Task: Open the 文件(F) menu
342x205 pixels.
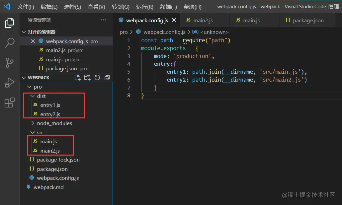Action: (26, 7)
